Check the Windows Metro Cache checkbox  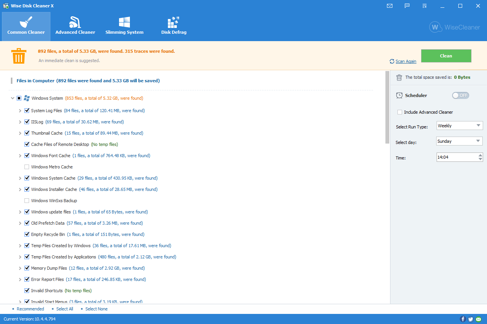pyautogui.click(x=27, y=167)
